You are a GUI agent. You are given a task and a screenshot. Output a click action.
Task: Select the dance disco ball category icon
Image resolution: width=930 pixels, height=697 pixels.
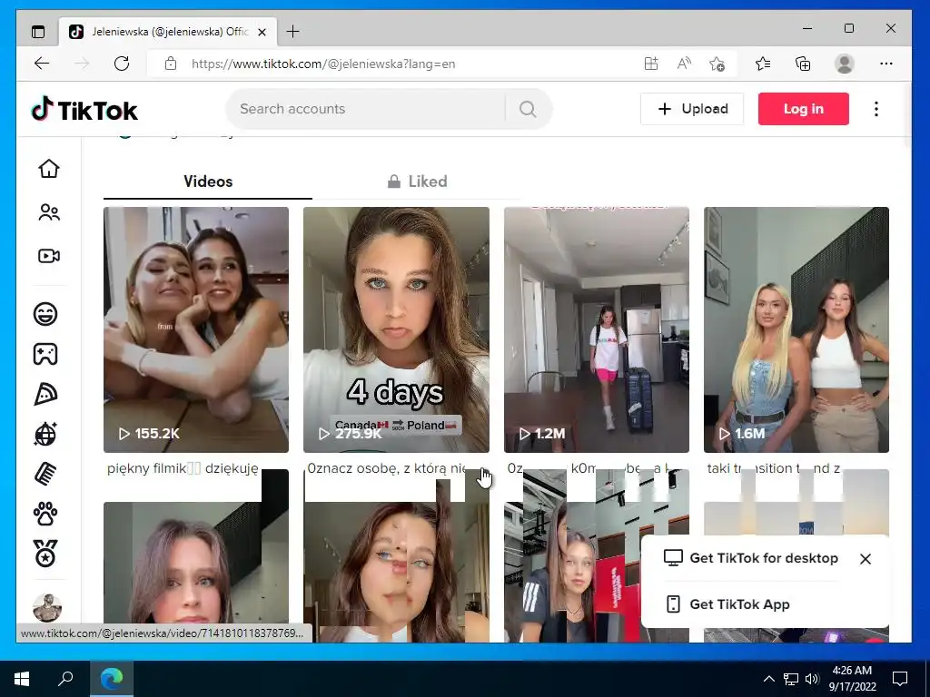click(45, 435)
